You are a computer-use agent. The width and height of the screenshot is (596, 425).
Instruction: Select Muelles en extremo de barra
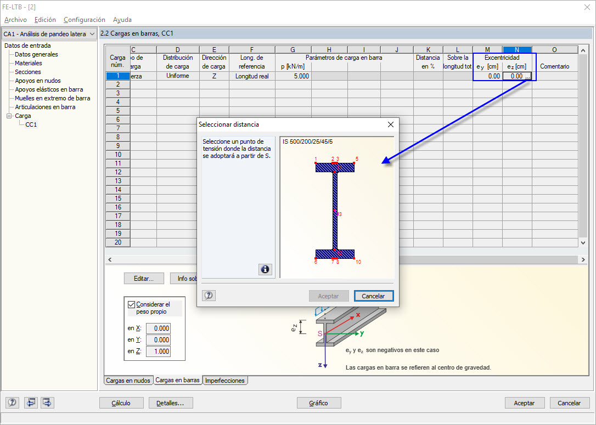click(53, 98)
